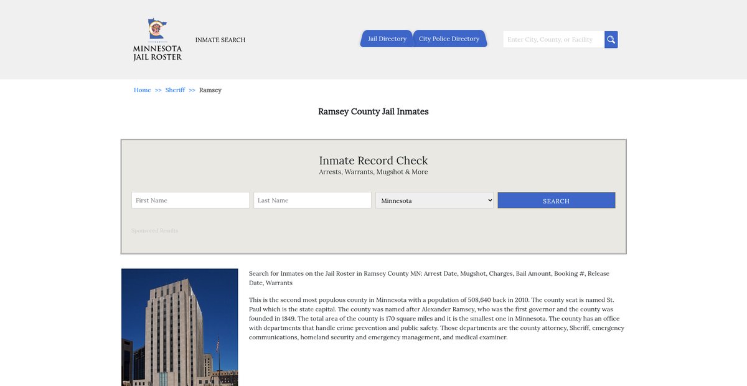Select the Ramsey breadcrumb item
Image resolution: width=747 pixels, height=386 pixels.
[x=210, y=90]
